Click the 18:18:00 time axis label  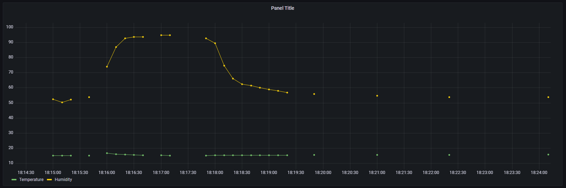pyautogui.click(x=215, y=173)
